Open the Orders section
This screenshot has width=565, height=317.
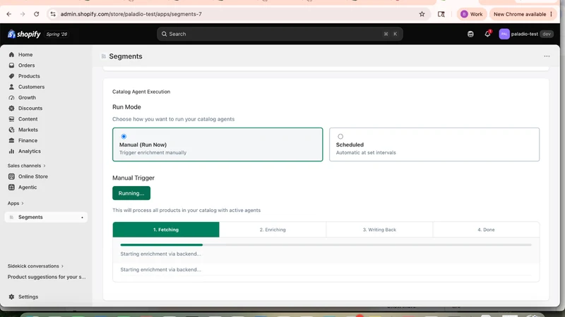(26, 66)
